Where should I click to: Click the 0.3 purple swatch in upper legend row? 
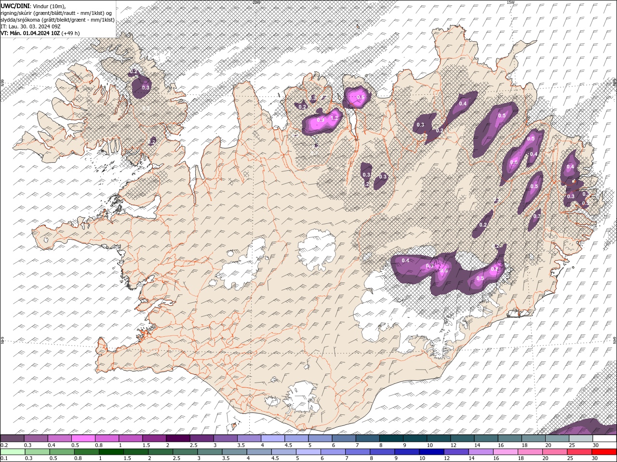click(36, 438)
